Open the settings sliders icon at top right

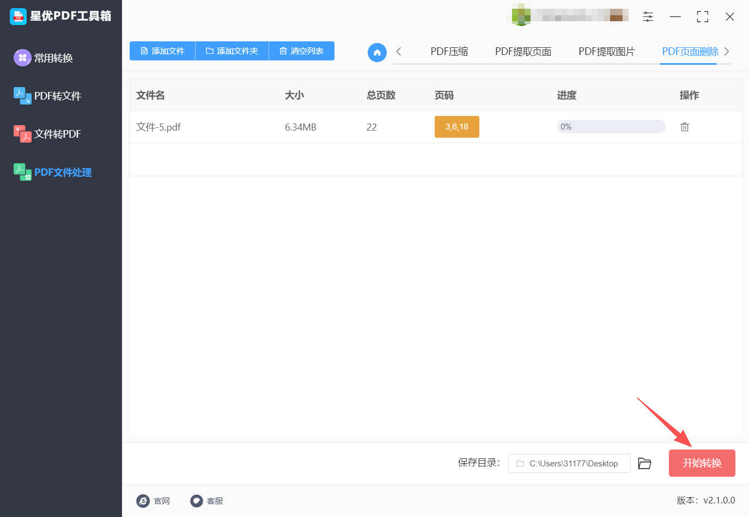[648, 16]
